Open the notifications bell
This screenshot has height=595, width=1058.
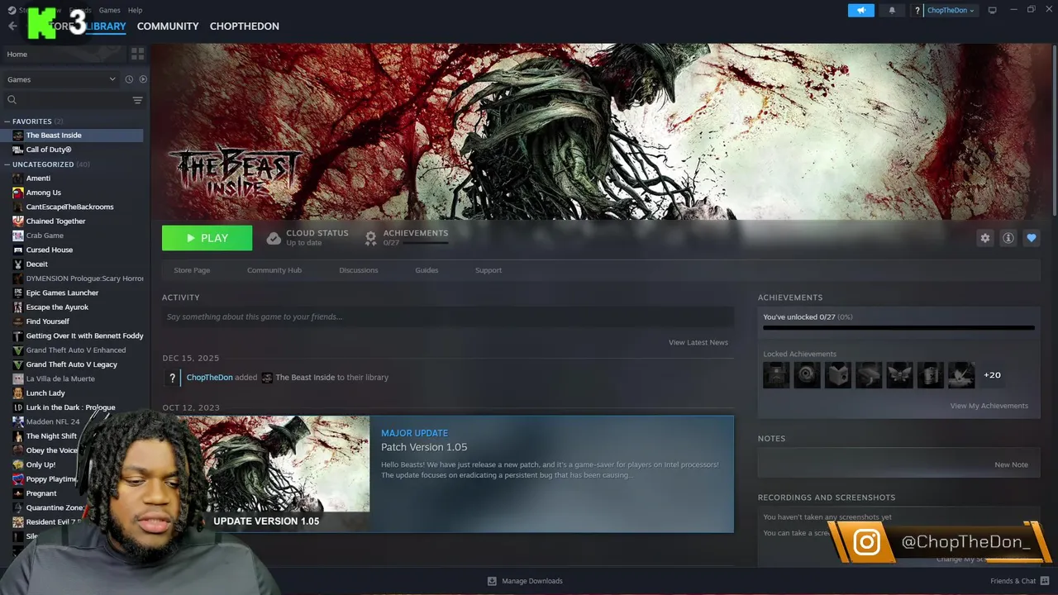tap(892, 10)
